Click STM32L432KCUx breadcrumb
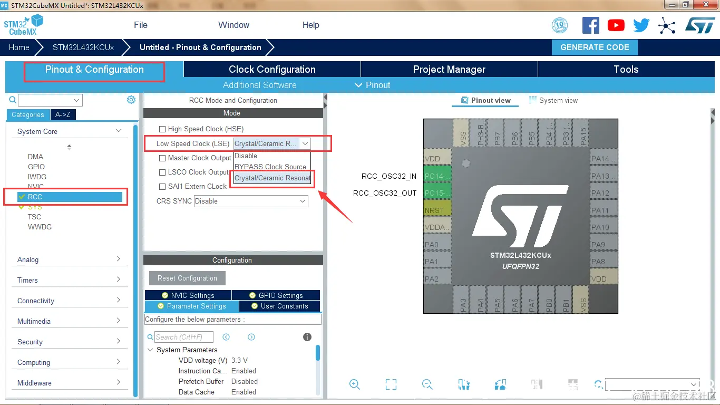This screenshot has height=405, width=720. (83, 47)
